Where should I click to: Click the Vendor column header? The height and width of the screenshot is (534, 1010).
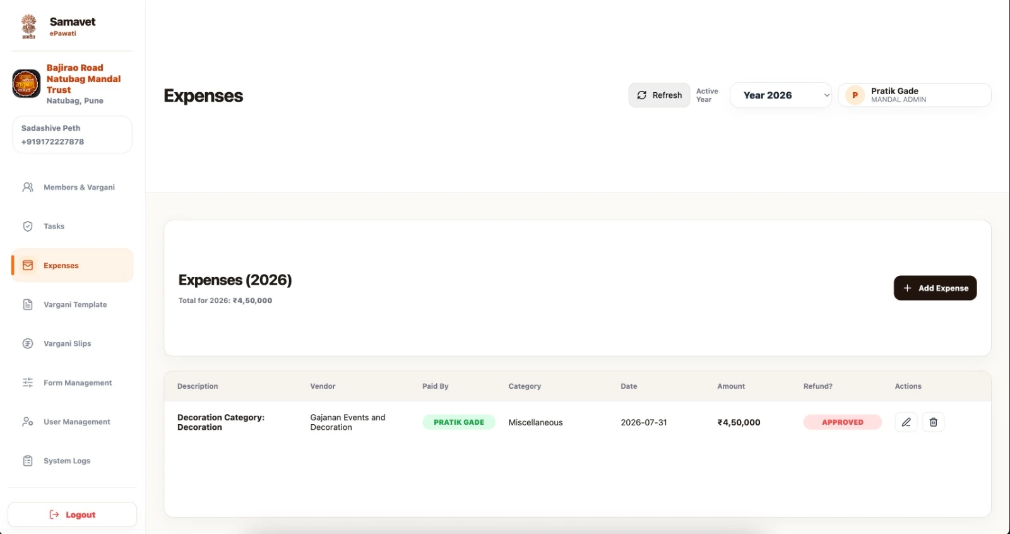coord(323,386)
